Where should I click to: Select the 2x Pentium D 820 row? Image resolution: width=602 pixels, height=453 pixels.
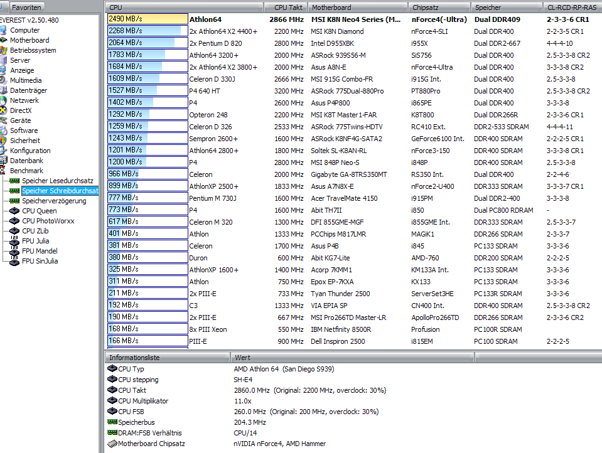[x=353, y=43]
